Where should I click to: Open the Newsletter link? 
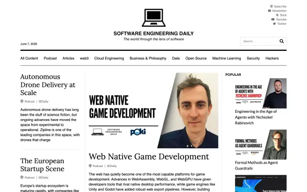(279, 11)
